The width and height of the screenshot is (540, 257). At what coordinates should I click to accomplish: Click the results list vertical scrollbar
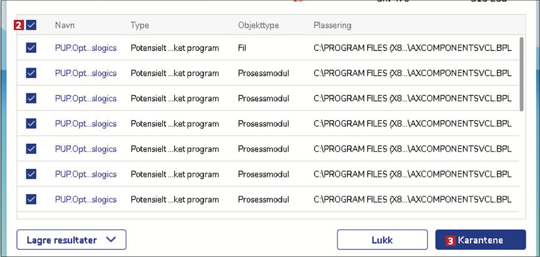click(x=522, y=74)
